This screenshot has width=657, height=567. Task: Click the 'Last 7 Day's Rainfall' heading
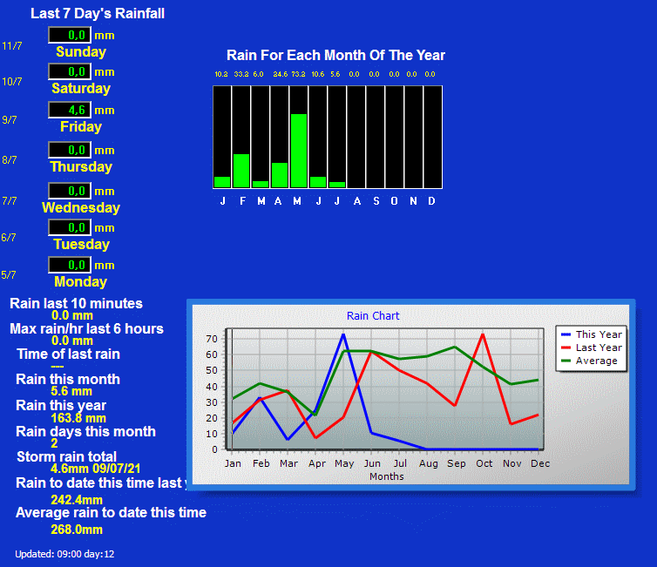pos(97,13)
